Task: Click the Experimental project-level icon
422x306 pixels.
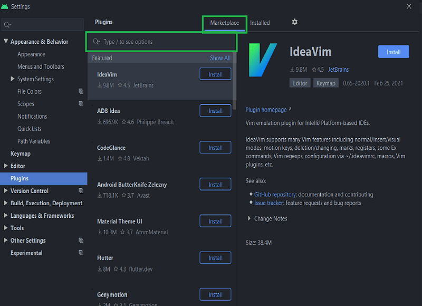Action: [81, 252]
